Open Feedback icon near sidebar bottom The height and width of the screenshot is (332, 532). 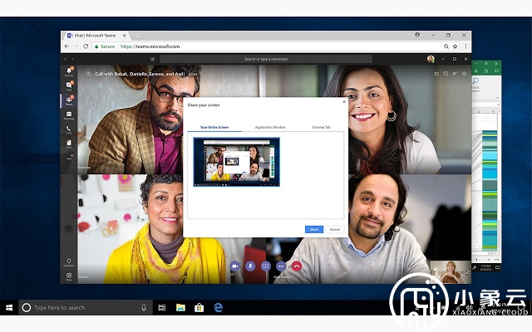click(x=69, y=262)
